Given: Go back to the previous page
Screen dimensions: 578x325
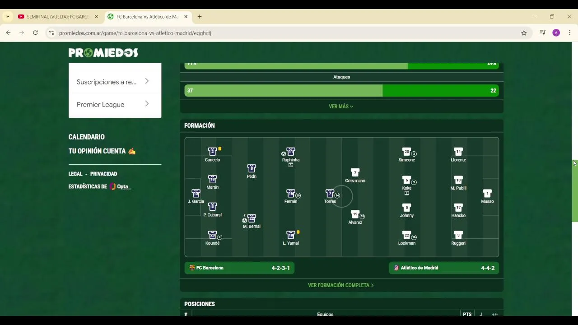Looking at the screenshot, I should tap(8, 33).
